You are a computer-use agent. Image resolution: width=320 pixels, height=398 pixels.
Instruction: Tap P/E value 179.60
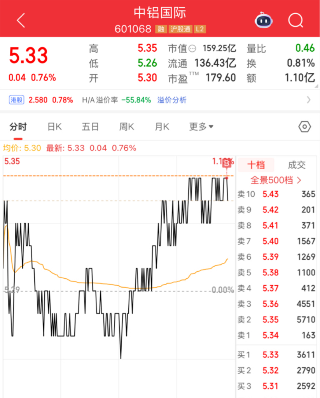pos(221,78)
